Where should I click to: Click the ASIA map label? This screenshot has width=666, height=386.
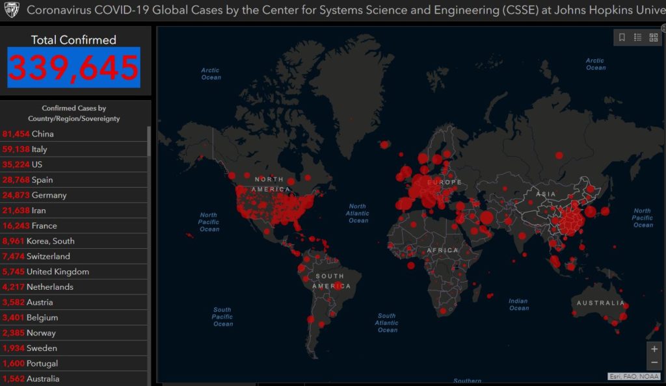point(546,194)
